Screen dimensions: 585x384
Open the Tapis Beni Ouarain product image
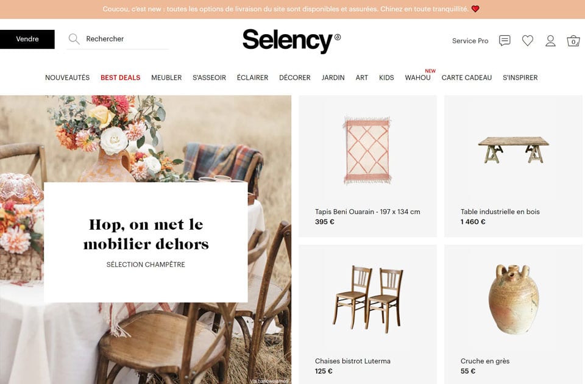tap(367, 150)
